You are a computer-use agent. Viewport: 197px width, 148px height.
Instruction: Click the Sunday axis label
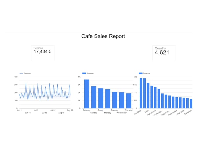point(94,113)
